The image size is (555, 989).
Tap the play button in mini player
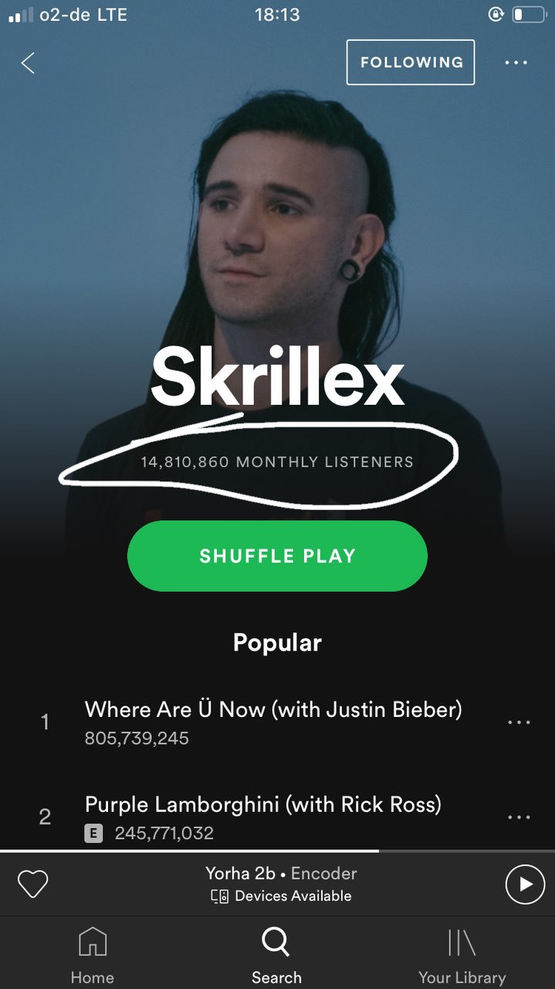tap(525, 884)
